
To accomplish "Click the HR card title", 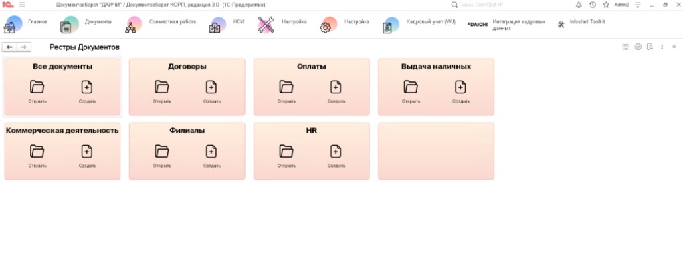I will (x=312, y=131).
